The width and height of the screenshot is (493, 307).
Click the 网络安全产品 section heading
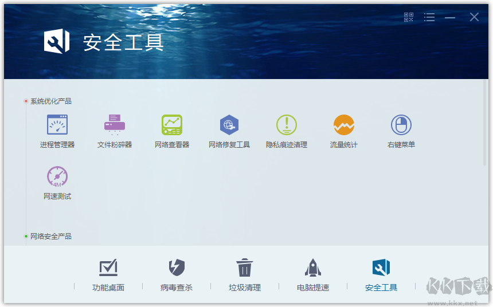(x=50, y=237)
